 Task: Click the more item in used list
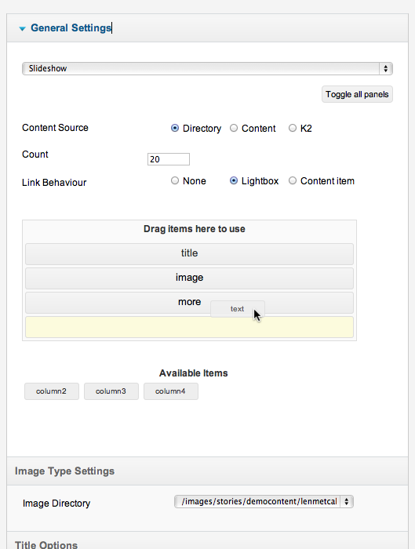190,303
